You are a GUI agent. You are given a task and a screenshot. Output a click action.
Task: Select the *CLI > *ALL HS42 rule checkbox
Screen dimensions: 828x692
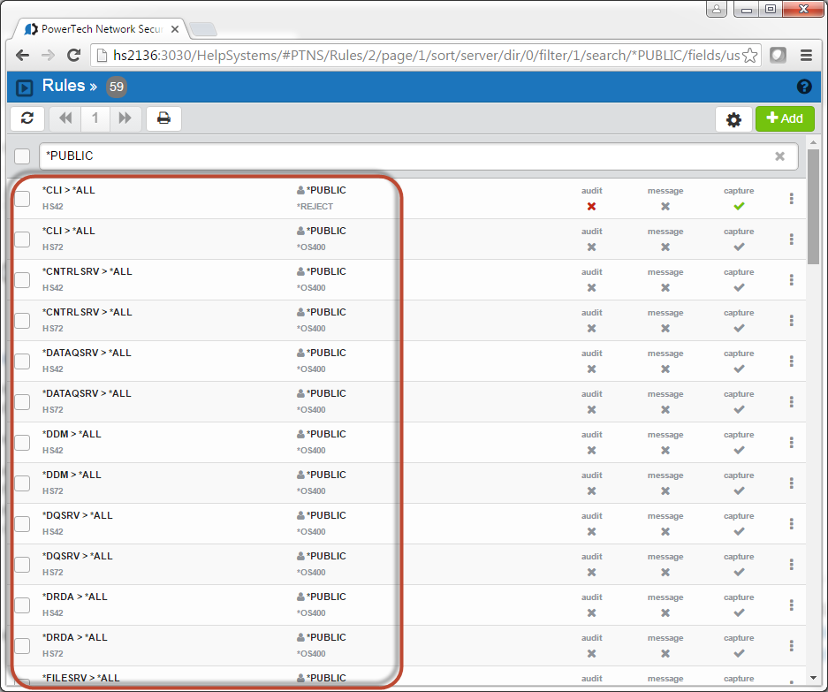pos(22,198)
